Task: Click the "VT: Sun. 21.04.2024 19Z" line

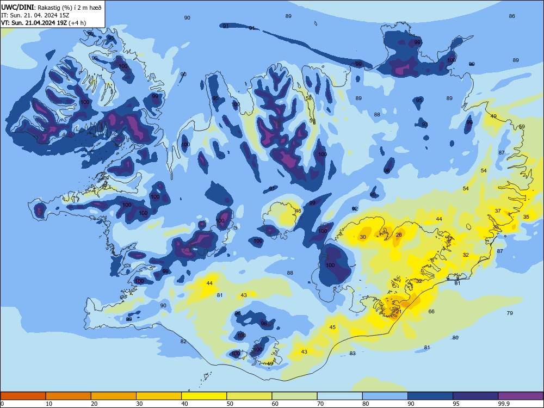Action: coord(34,23)
